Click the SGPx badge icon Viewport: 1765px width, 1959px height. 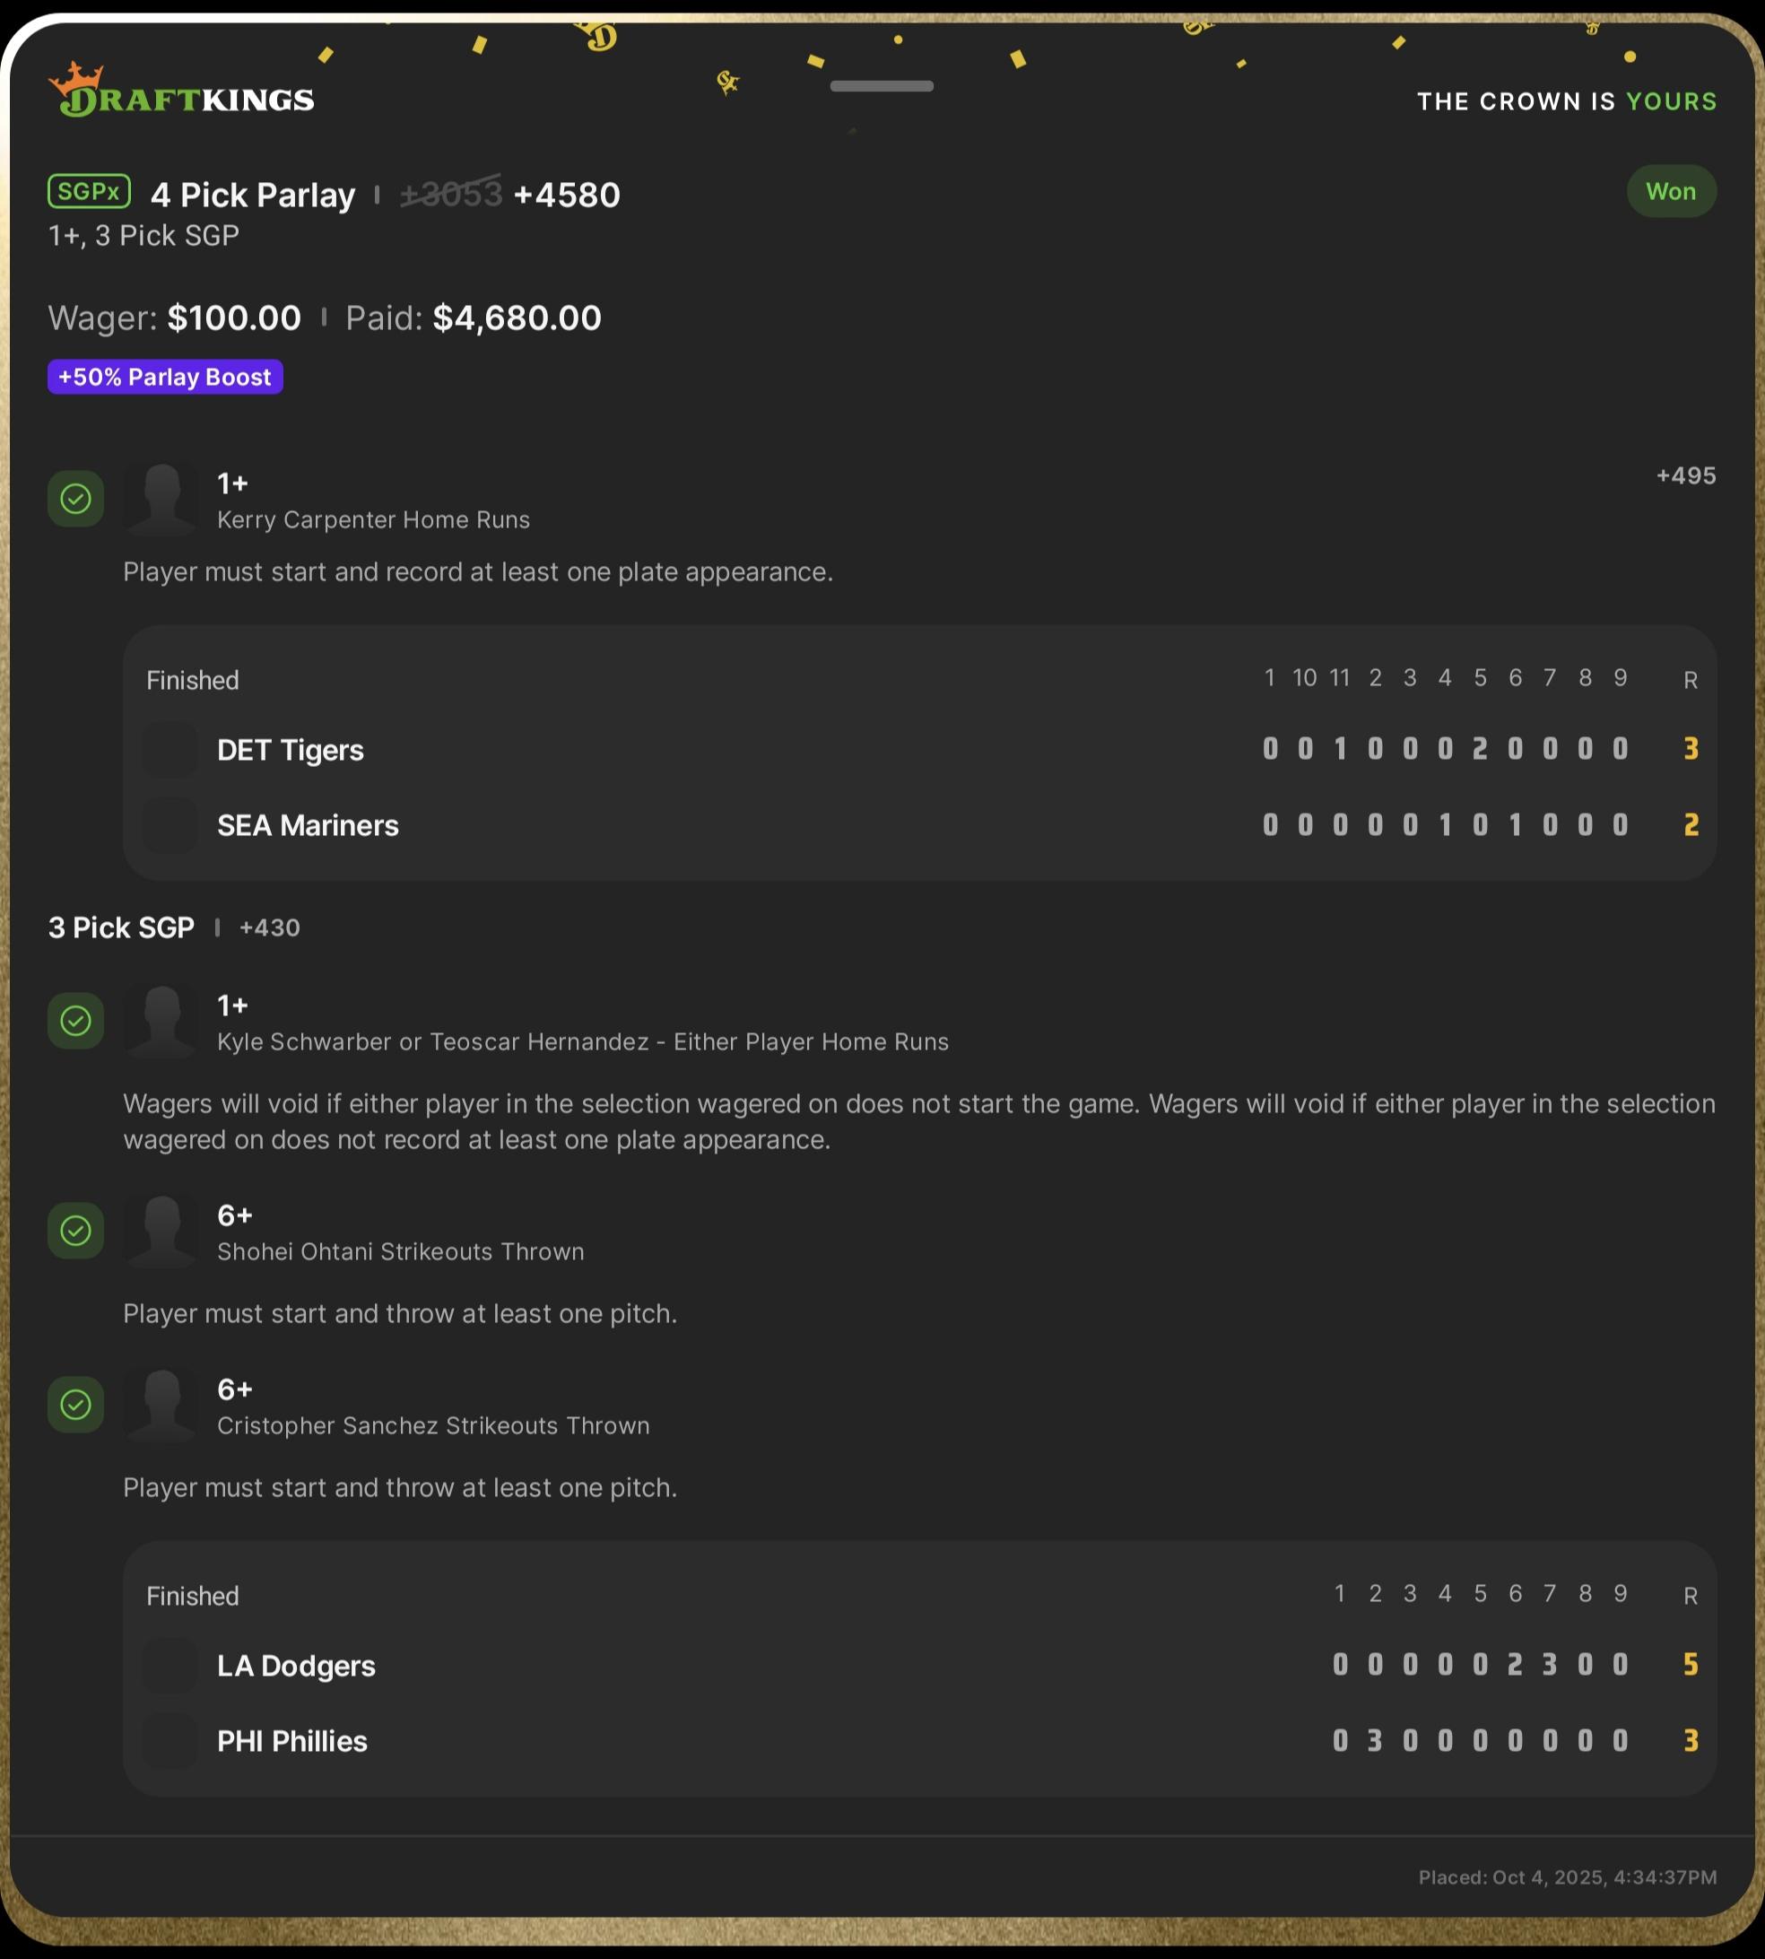(x=89, y=192)
